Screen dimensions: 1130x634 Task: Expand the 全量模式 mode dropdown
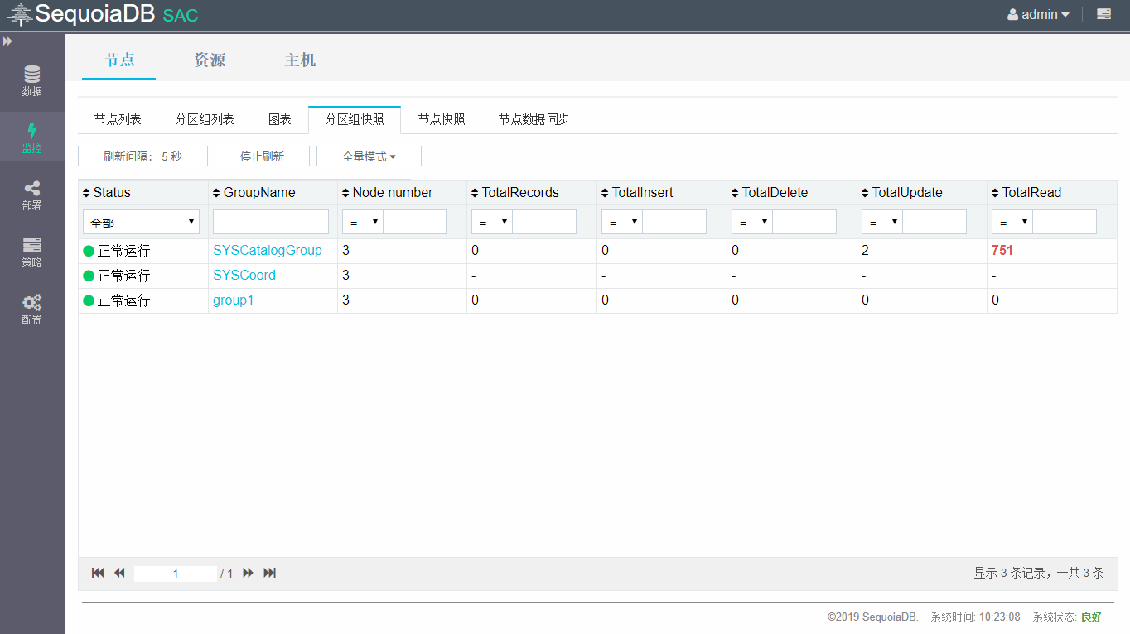pos(369,156)
